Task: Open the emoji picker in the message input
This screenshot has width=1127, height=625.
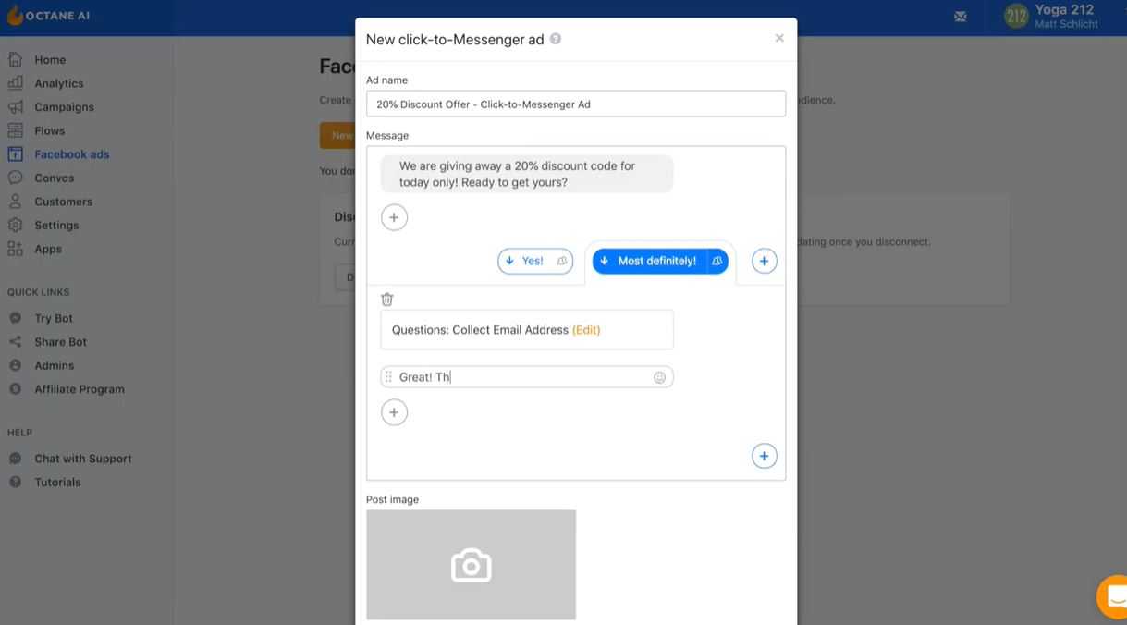Action: tap(659, 376)
